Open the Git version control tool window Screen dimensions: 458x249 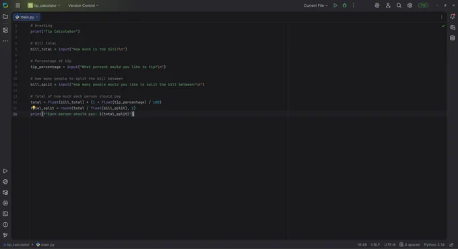point(5,235)
